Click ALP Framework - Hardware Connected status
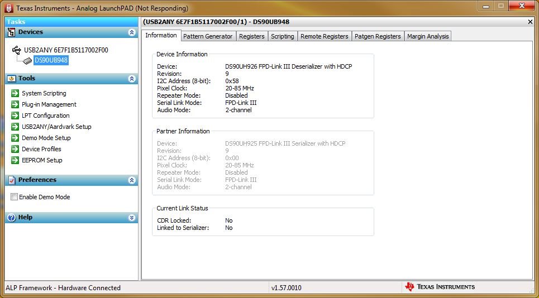Screen dimensions: 539x298 click(x=63, y=288)
